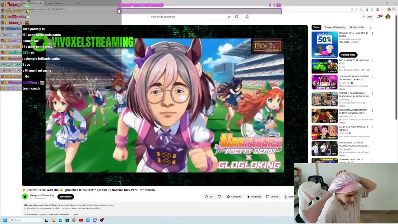Click Crear button on YouTube
This screenshot has height=224, width=398.
coord(367,17)
